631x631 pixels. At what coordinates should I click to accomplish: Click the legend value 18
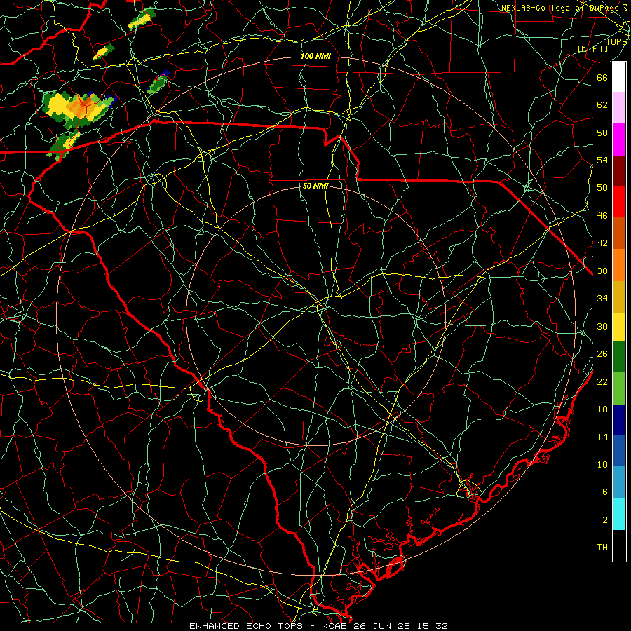tap(602, 409)
